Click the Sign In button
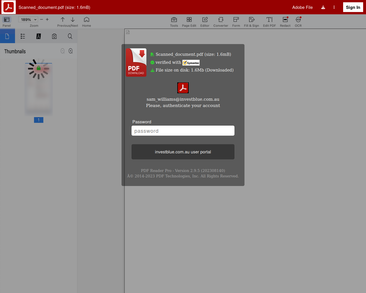 click(x=353, y=7)
